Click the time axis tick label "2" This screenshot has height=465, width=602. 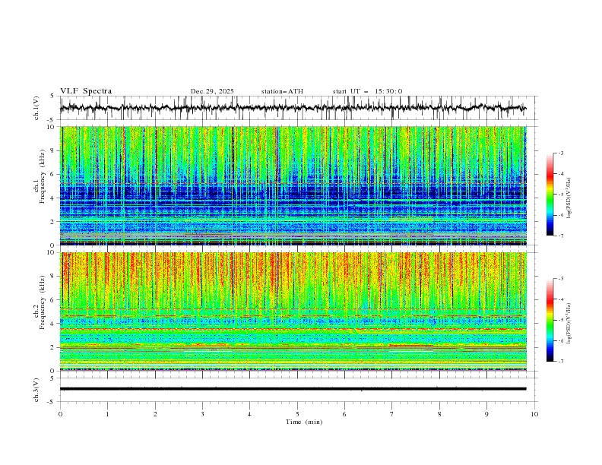tap(155, 414)
